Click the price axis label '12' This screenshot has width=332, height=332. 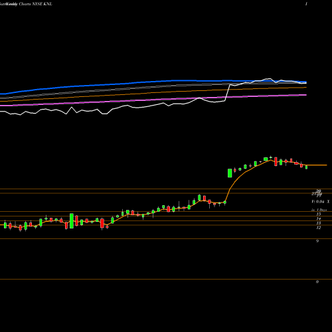(x=319, y=228)
